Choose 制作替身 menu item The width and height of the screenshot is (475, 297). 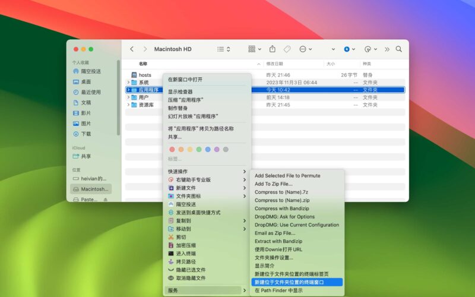[178, 108]
